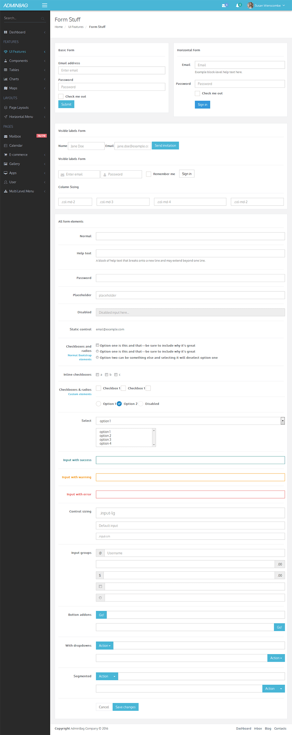Click the Charts bar-graph icon

pos(6,79)
